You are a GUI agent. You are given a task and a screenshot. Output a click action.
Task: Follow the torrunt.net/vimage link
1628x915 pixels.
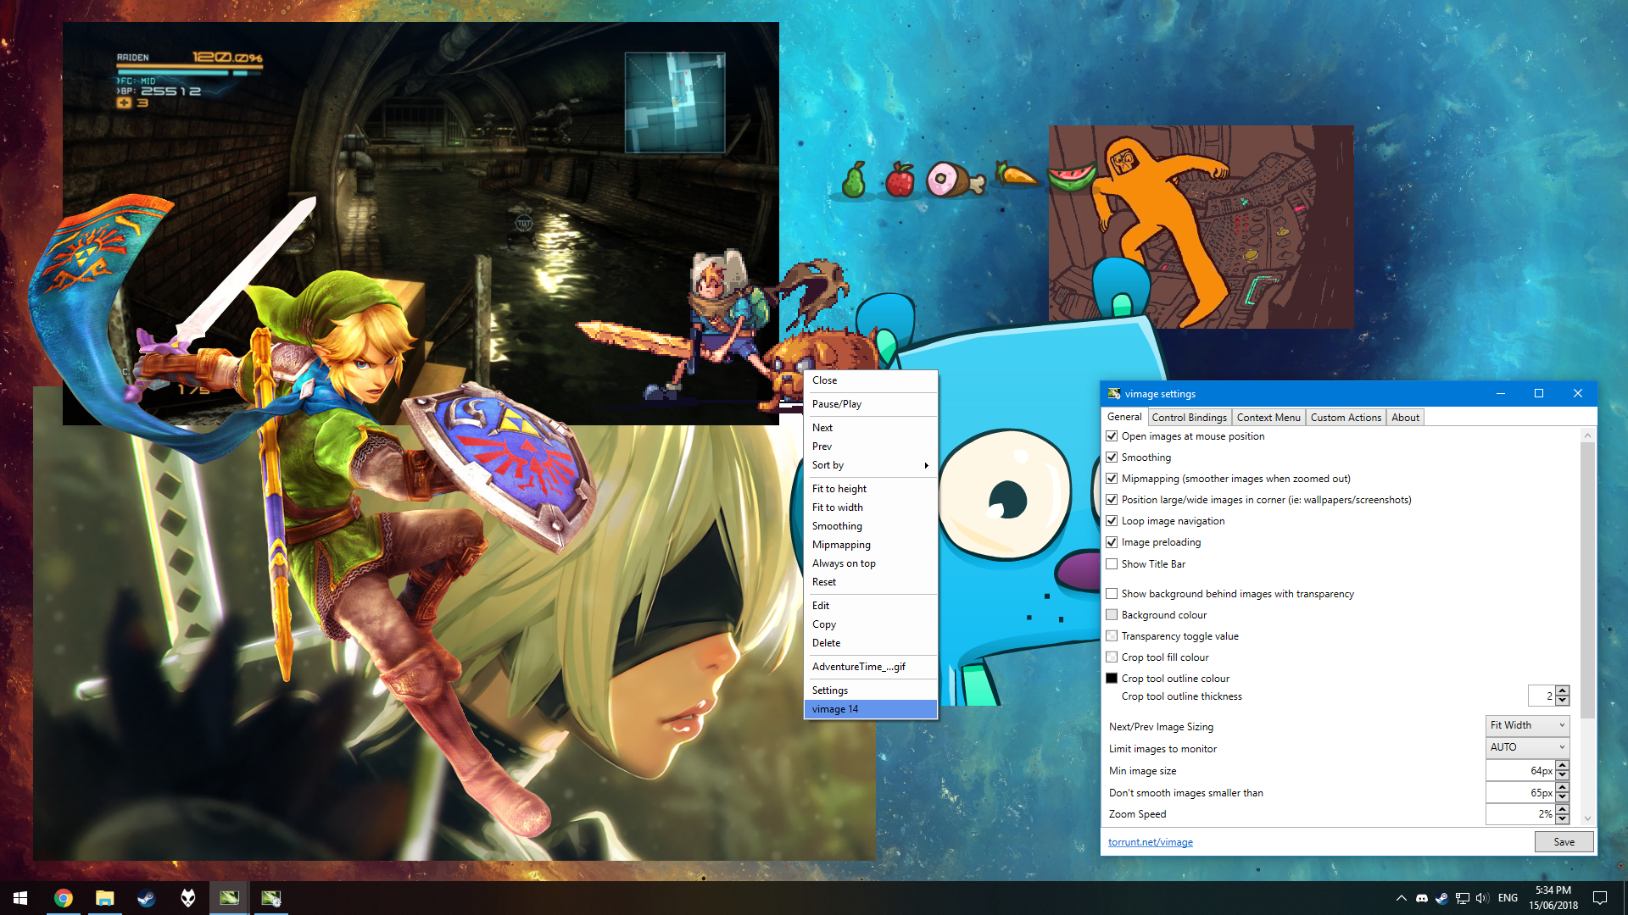1150,842
